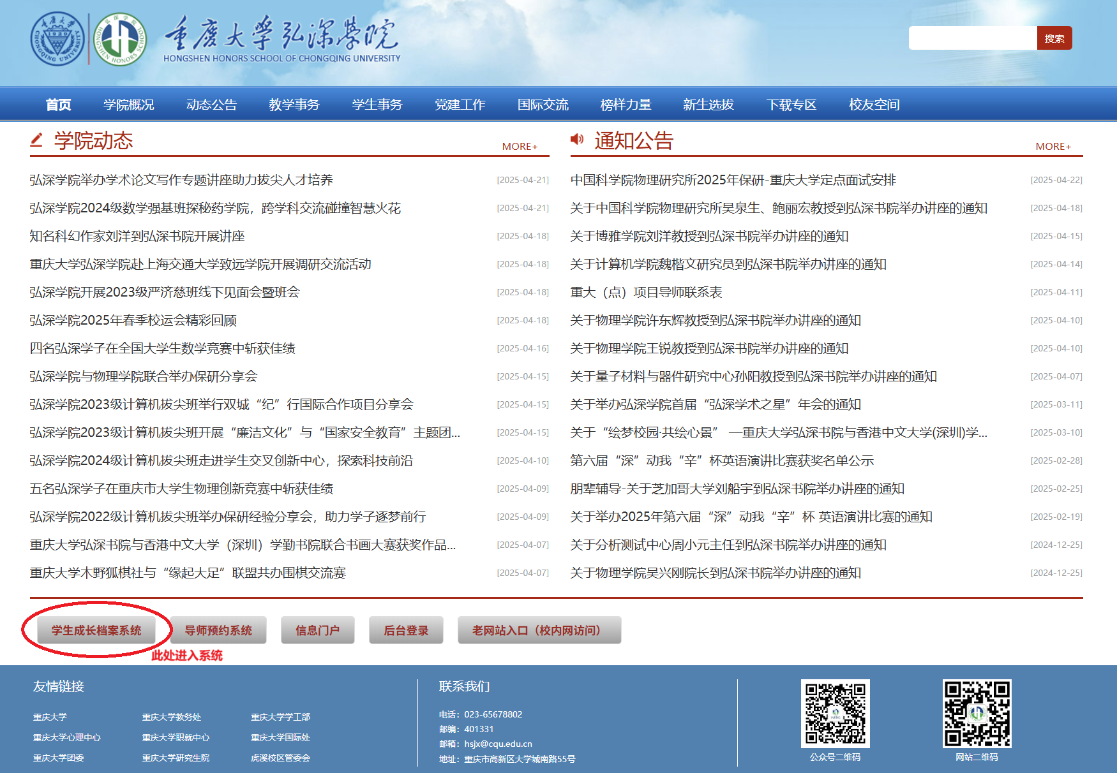Click the 重庆大学研究生院 footer link
This screenshot has height=773, width=1117.
pyautogui.click(x=176, y=758)
